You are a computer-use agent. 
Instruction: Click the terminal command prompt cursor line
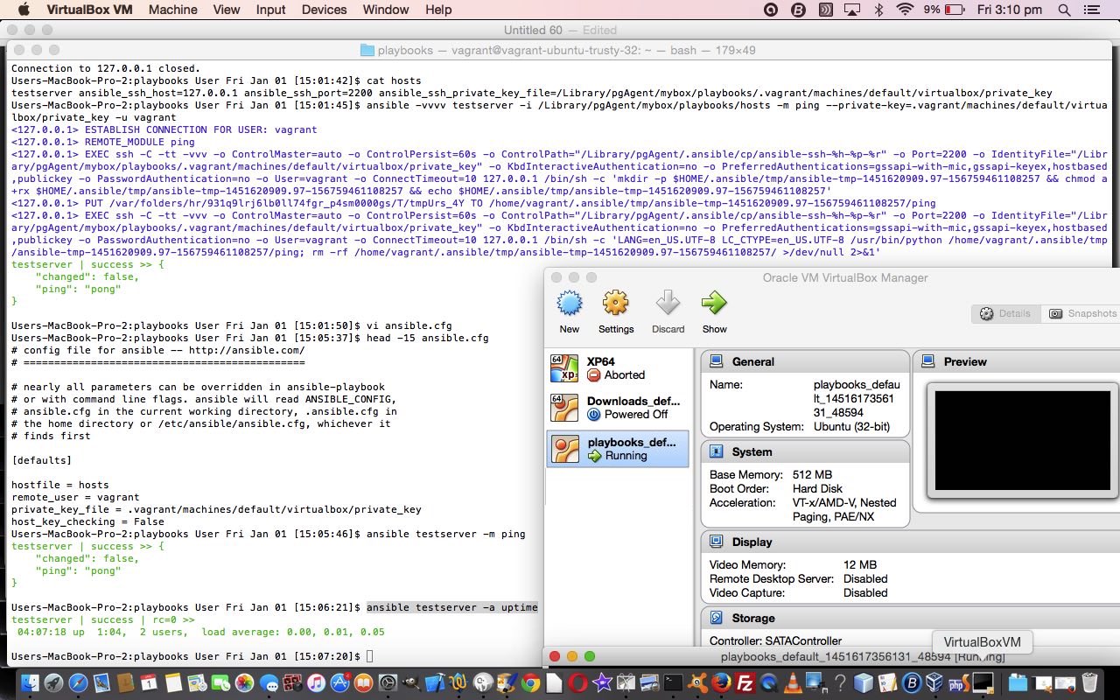tap(192, 656)
